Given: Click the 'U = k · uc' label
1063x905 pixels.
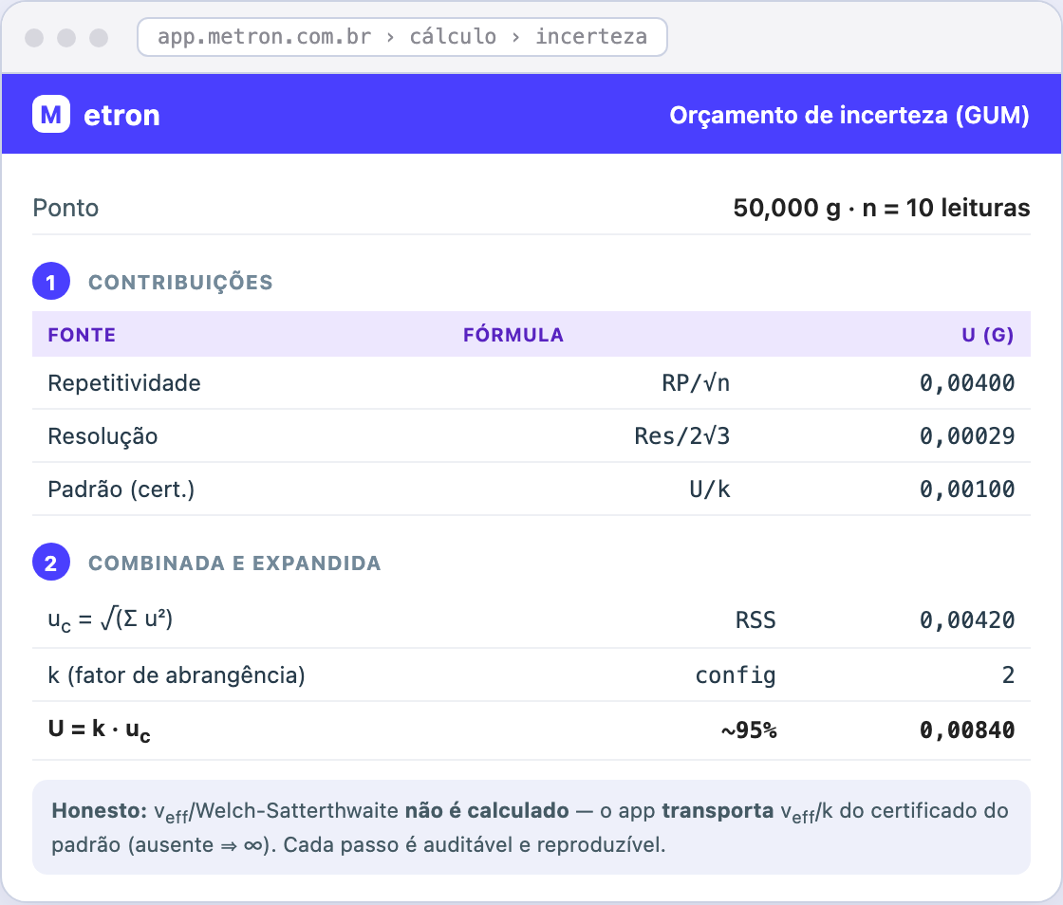Looking at the screenshot, I should point(99,730).
